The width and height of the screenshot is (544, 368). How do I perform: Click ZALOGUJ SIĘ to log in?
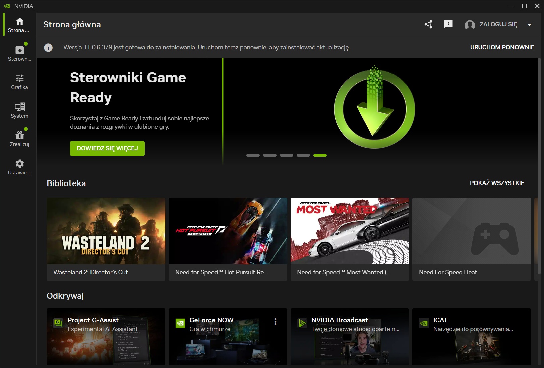[498, 24]
